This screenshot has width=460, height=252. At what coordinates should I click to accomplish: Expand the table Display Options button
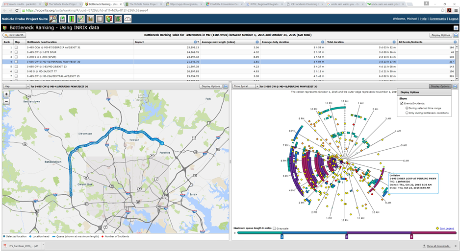(440, 35)
